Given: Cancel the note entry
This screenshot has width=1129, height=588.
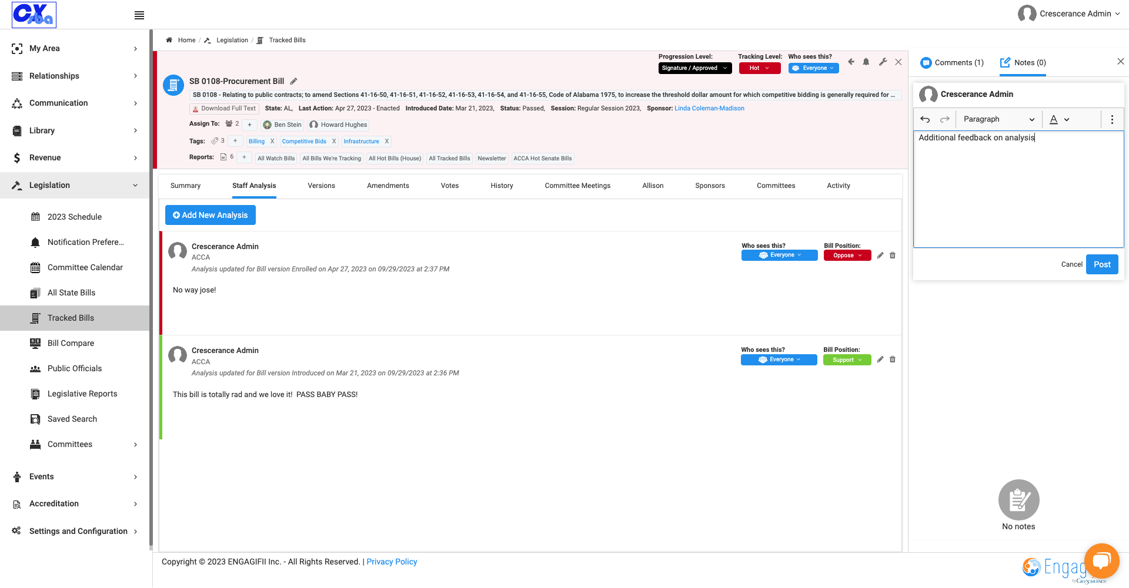Looking at the screenshot, I should point(1071,264).
